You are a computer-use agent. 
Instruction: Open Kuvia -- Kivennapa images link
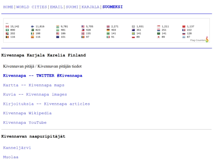(x=35, y=95)
